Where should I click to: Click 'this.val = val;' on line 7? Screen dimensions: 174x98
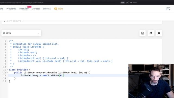pyautogui.click(x=55, y=58)
